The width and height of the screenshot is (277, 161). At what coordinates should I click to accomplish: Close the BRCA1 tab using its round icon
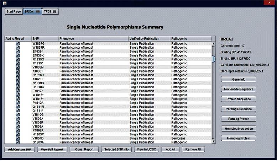click(38, 11)
